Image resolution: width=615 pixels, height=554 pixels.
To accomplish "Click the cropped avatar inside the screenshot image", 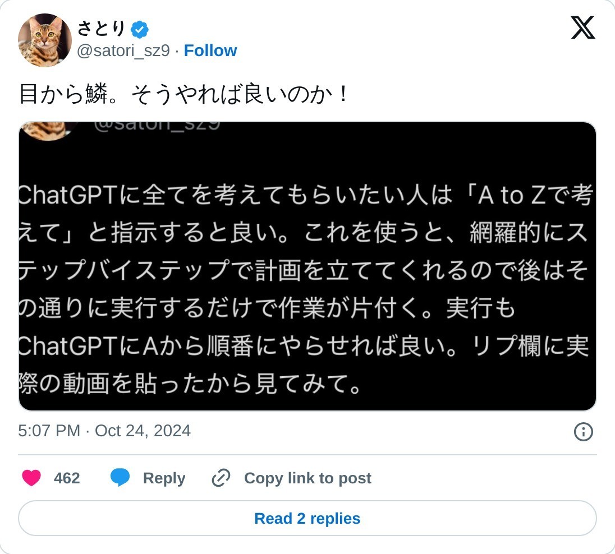I will pyautogui.click(x=47, y=130).
